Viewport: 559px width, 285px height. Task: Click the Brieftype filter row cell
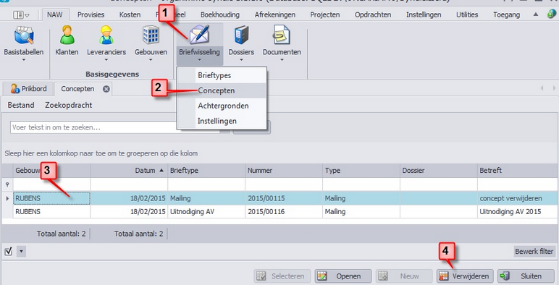point(206,184)
